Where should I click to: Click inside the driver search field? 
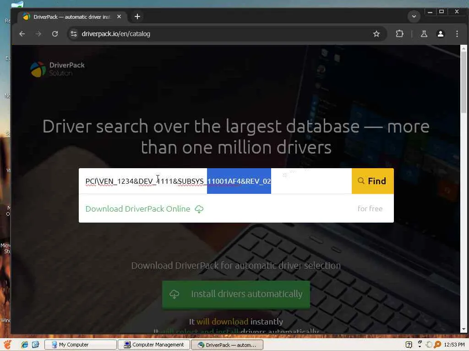215,181
